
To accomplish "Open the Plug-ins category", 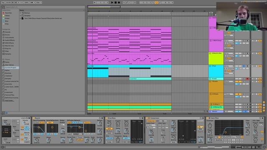I will coord(8,48).
